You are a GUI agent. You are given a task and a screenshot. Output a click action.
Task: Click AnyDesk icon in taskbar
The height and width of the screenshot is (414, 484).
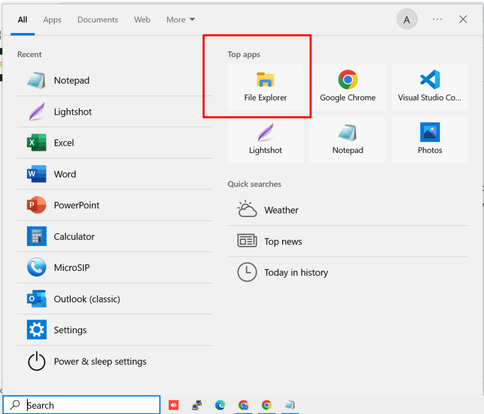(x=173, y=405)
